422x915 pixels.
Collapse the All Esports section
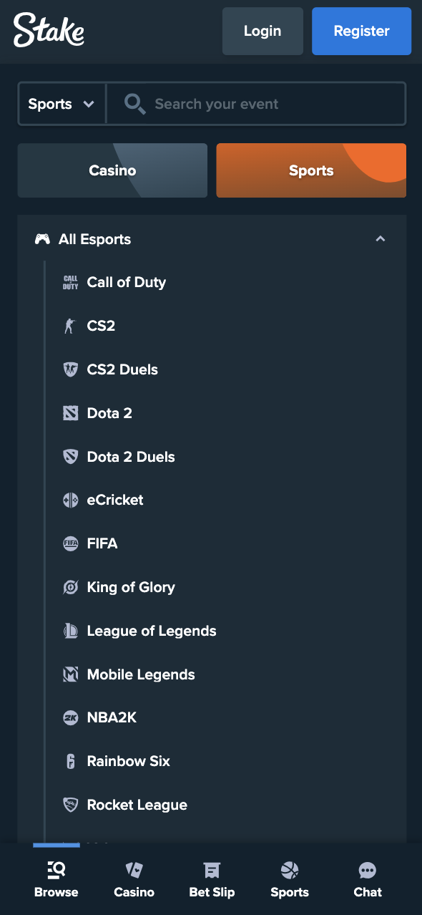tap(381, 239)
